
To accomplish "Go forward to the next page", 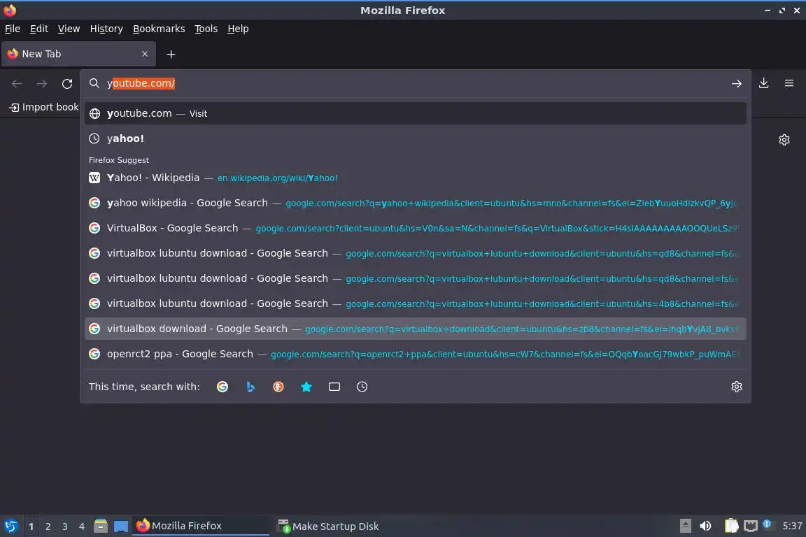I will (x=42, y=83).
